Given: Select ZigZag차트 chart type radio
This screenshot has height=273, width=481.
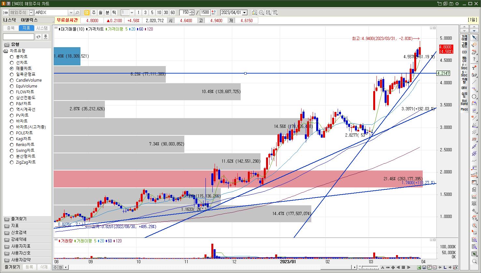Looking at the screenshot, I should (12, 162).
